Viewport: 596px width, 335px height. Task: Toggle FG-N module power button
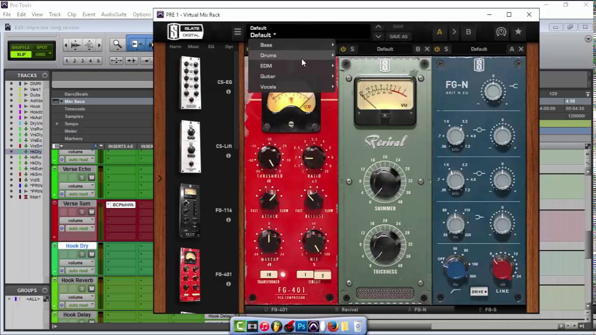point(437,49)
